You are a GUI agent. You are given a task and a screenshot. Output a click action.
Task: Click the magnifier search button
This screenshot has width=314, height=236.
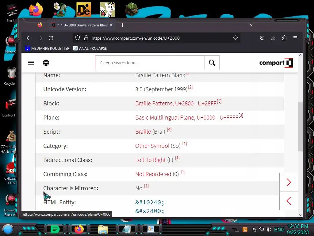pos(212,63)
